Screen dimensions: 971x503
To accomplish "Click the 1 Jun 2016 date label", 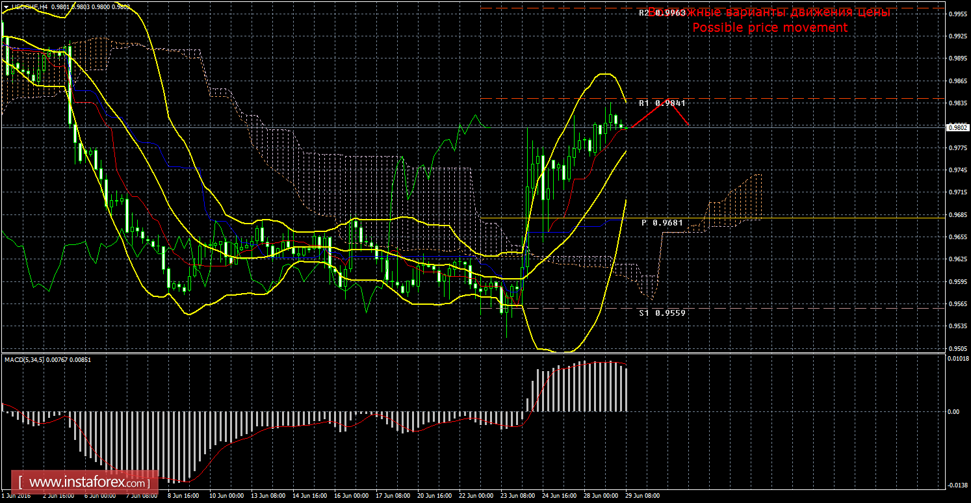I will tap(18, 495).
